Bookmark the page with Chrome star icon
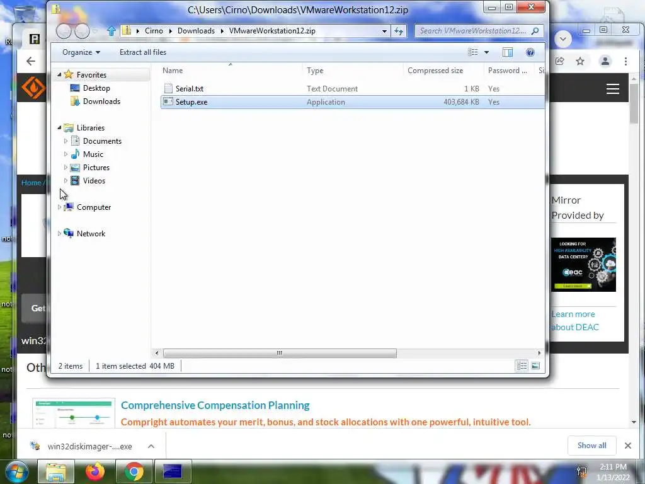Viewport: 645px width, 484px height. point(580,61)
